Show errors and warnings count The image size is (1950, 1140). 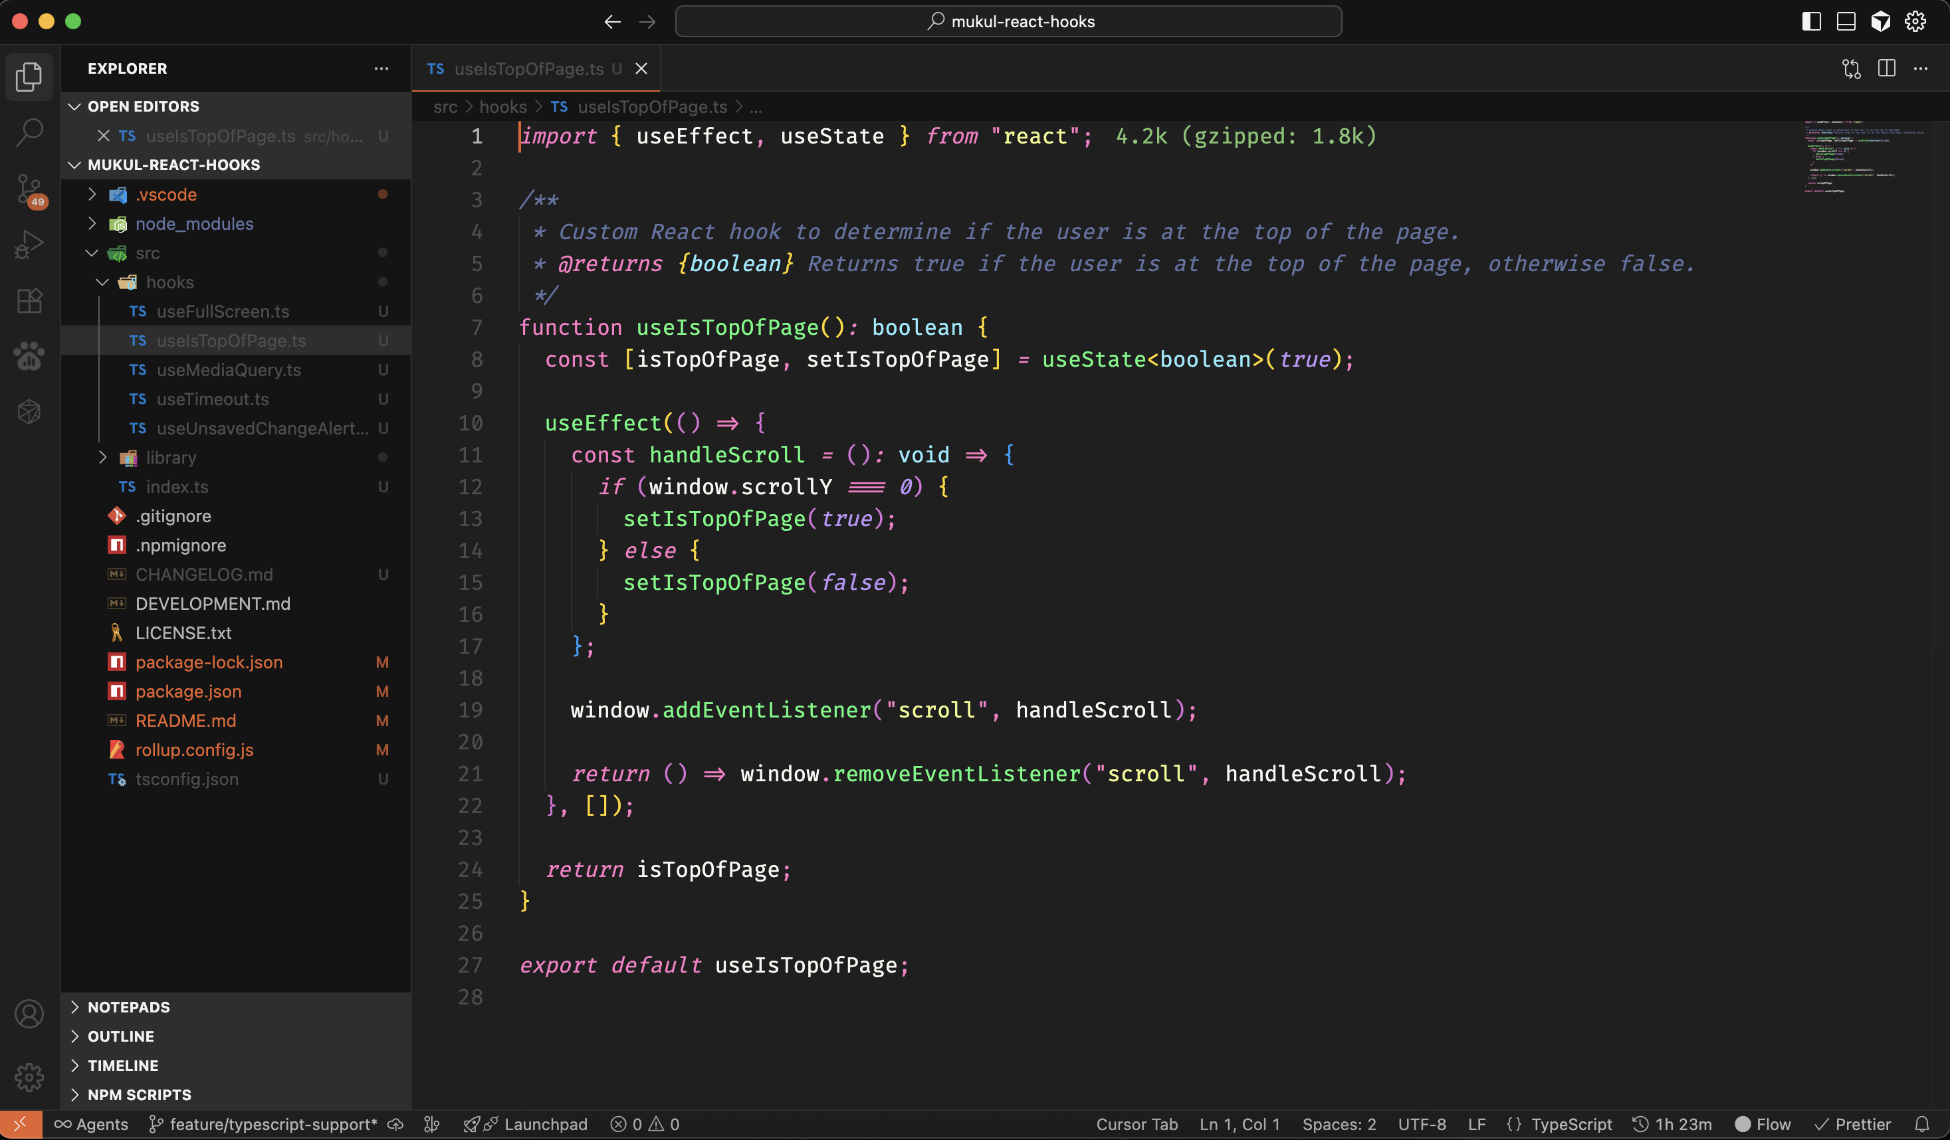click(x=645, y=1125)
